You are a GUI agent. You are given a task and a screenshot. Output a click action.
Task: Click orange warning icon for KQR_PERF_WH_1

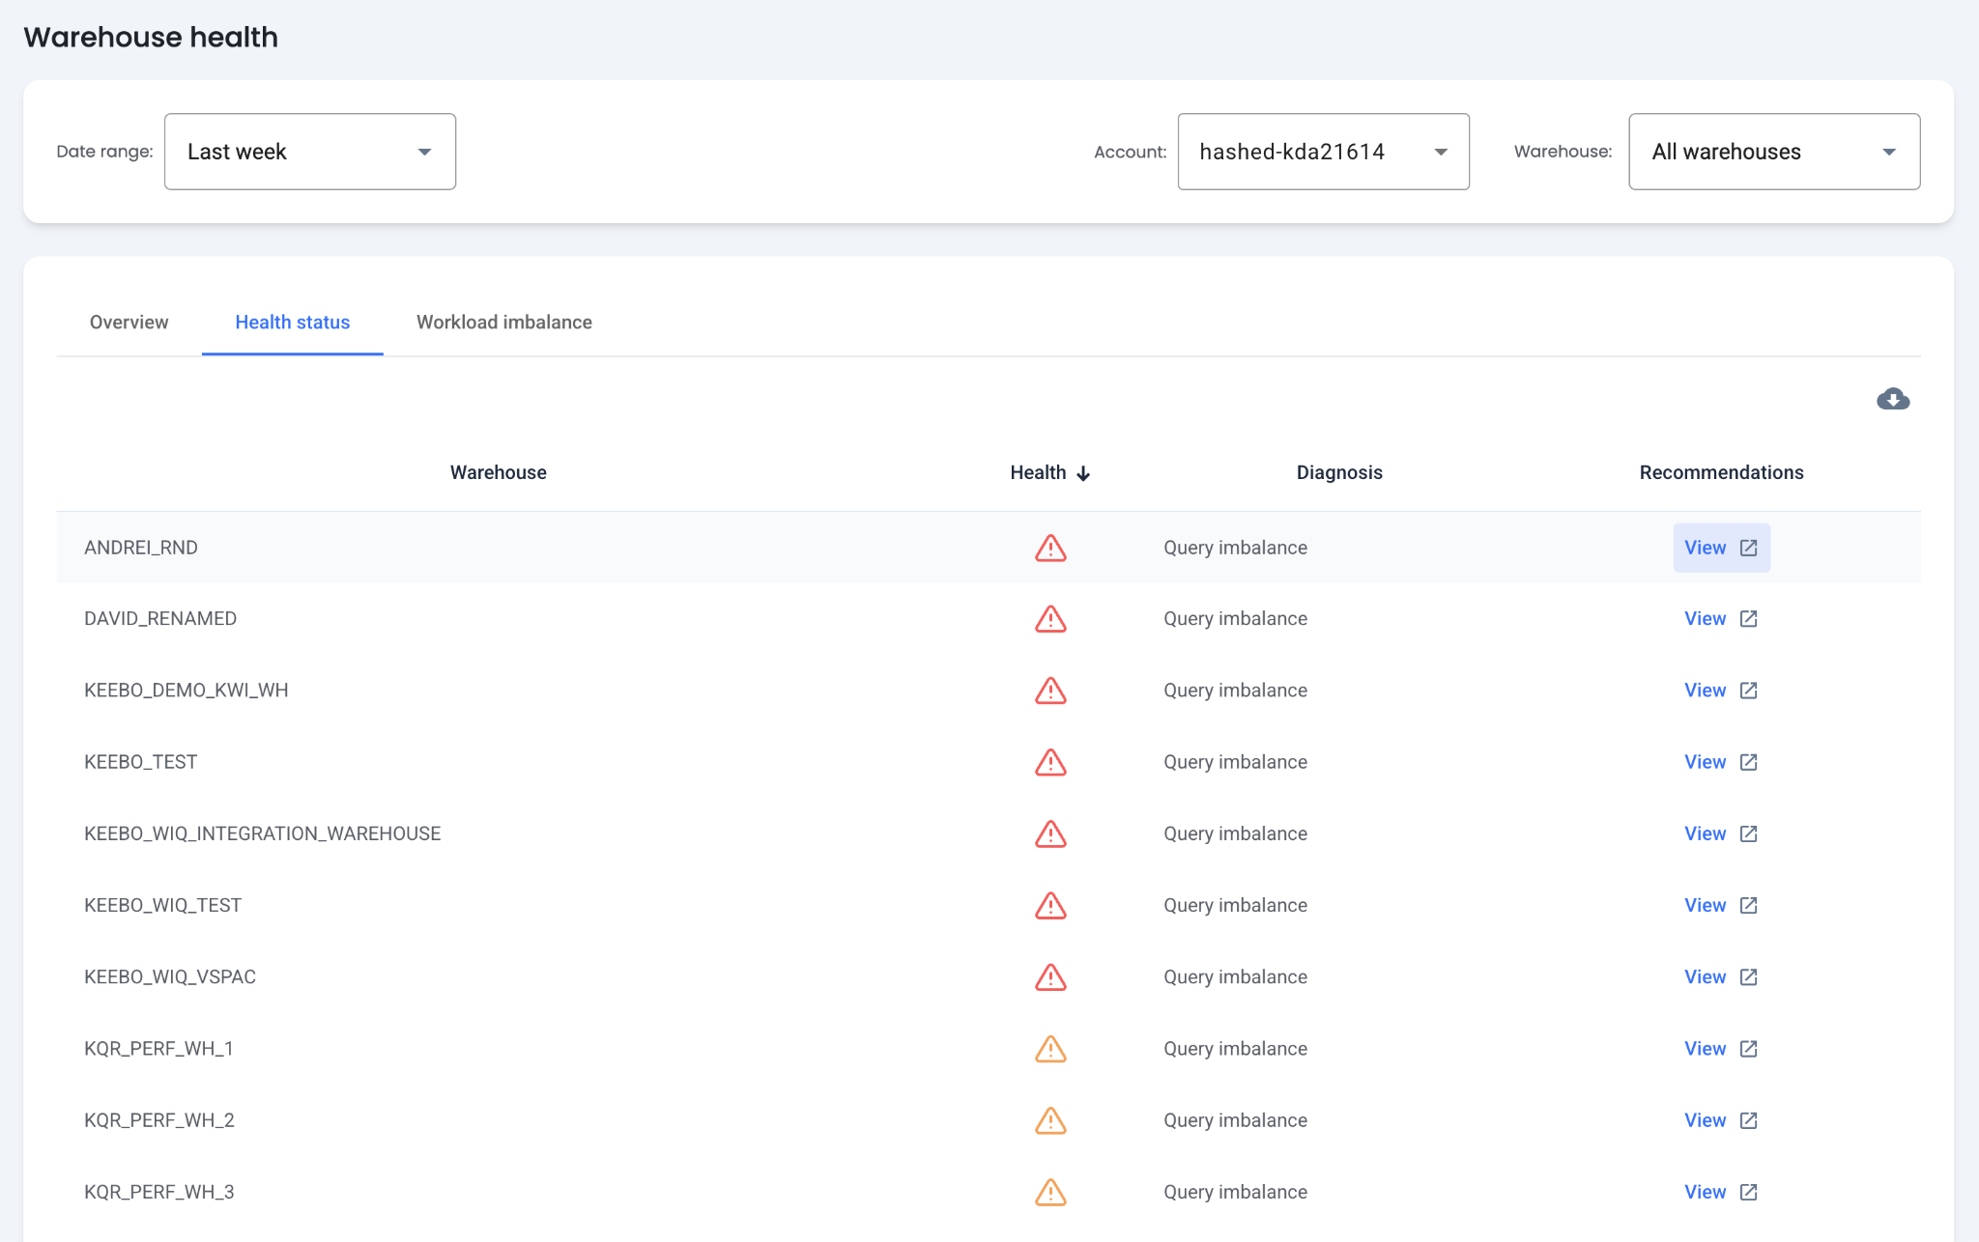1050,1049
